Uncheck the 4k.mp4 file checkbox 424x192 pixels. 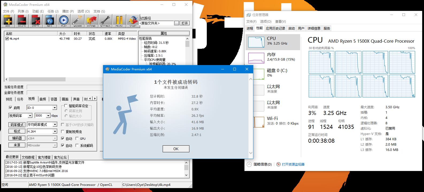point(7,39)
